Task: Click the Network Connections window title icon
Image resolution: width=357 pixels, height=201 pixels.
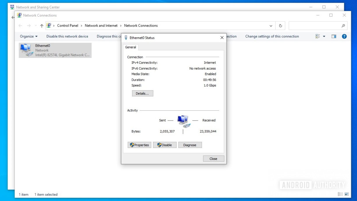Action: click(19, 15)
